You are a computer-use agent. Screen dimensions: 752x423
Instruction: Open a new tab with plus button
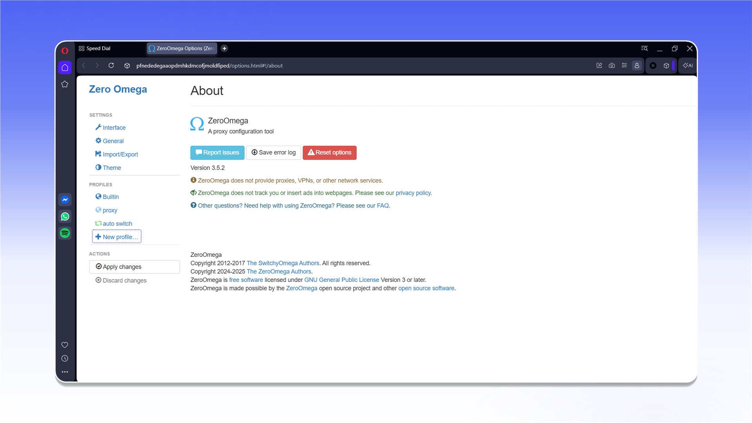(x=224, y=49)
